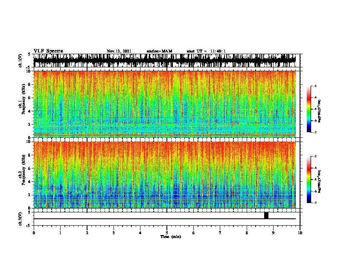Click the ch.3(V) axis label
The height and width of the screenshot is (261, 338).
click(20, 219)
